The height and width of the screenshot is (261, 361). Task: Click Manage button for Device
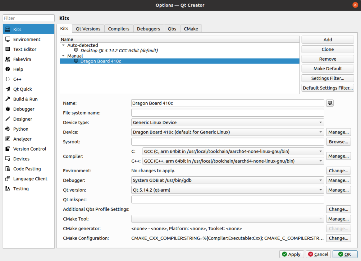pos(338,132)
